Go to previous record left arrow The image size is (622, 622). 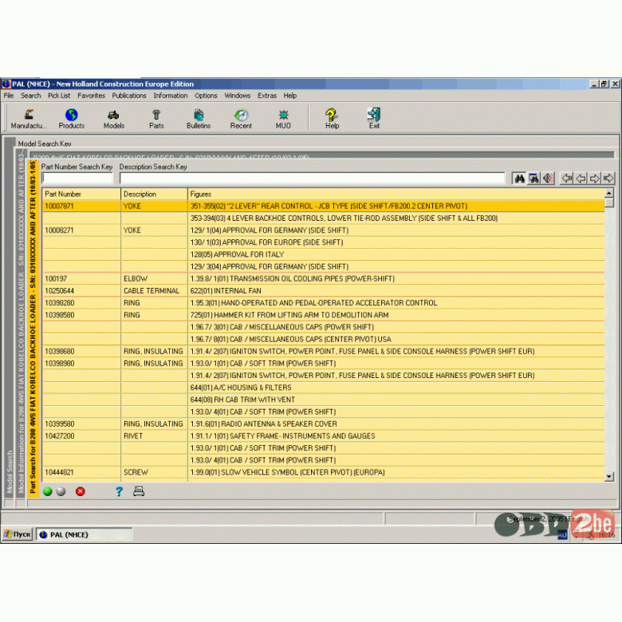point(581,179)
